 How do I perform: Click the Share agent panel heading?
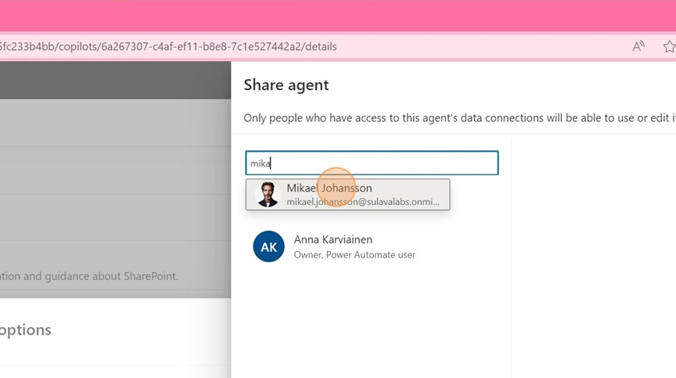point(286,85)
